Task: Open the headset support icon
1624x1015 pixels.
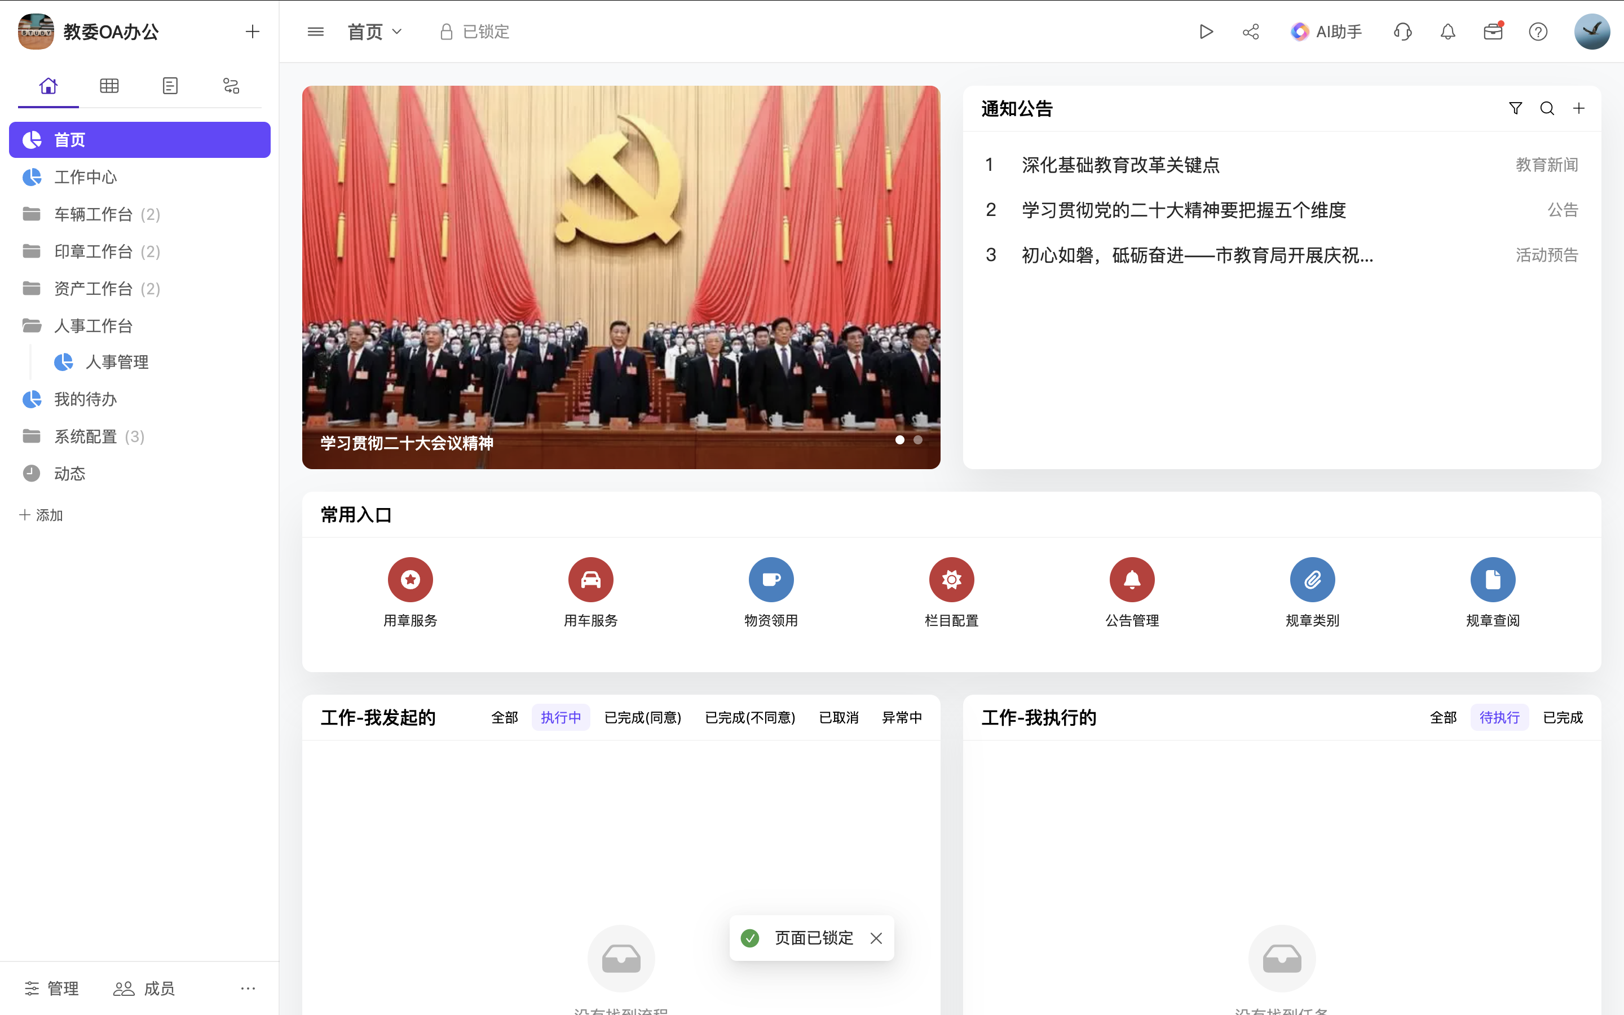Action: 1402,32
